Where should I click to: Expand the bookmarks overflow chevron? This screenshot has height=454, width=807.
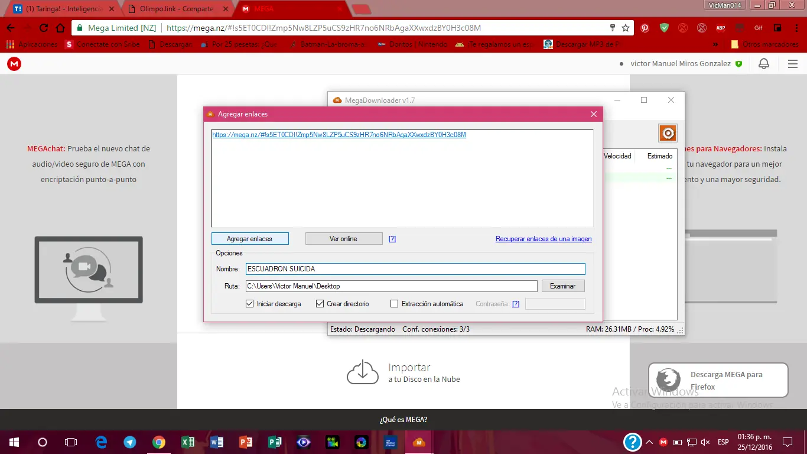tap(715, 44)
